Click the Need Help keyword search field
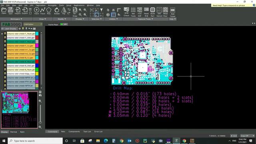 [232, 5]
